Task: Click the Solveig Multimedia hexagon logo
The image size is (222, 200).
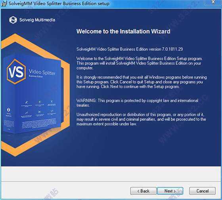Action: click(x=13, y=20)
